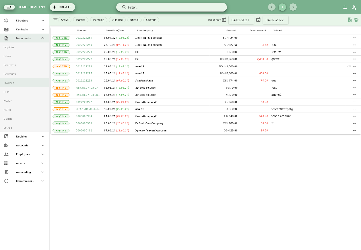Click the notifications bell icon
Screen dimensions: 361x250
coord(345,7)
